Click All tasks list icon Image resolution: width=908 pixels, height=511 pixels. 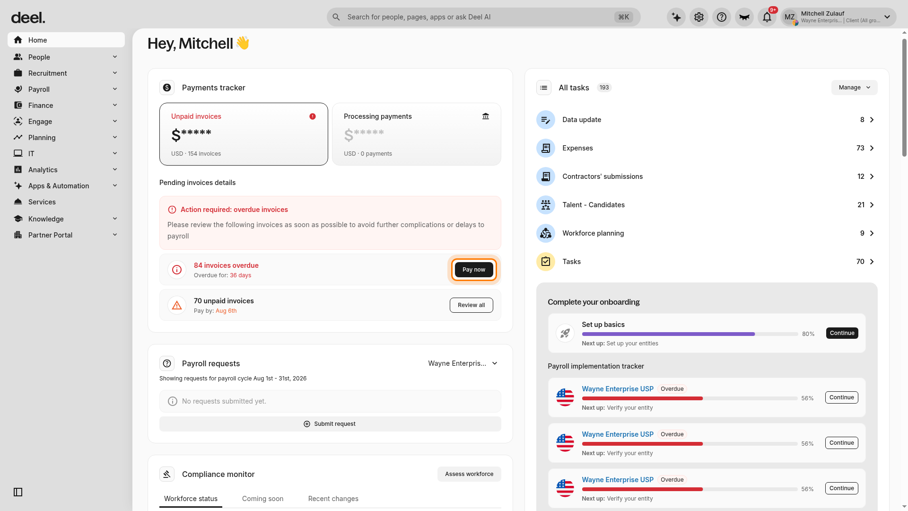(x=544, y=88)
